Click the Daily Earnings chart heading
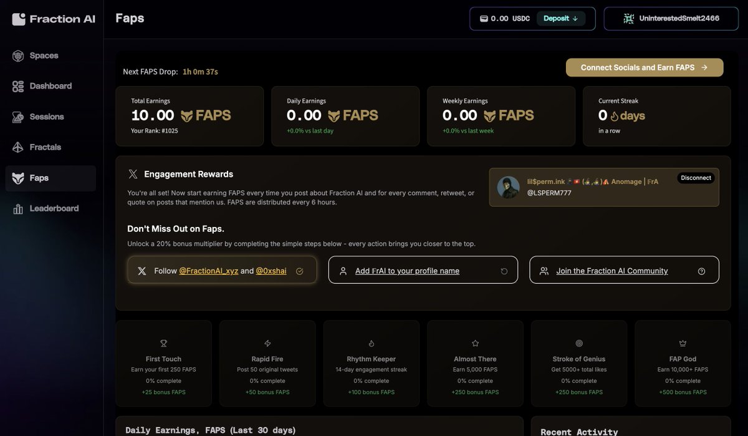The width and height of the screenshot is (748, 436). point(211,430)
